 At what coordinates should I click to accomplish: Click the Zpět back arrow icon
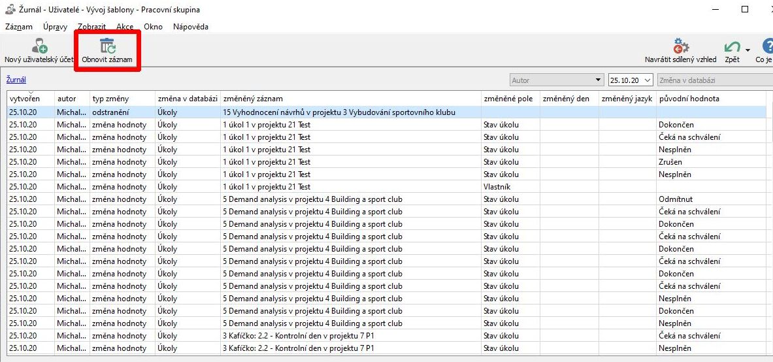pyautogui.click(x=731, y=47)
